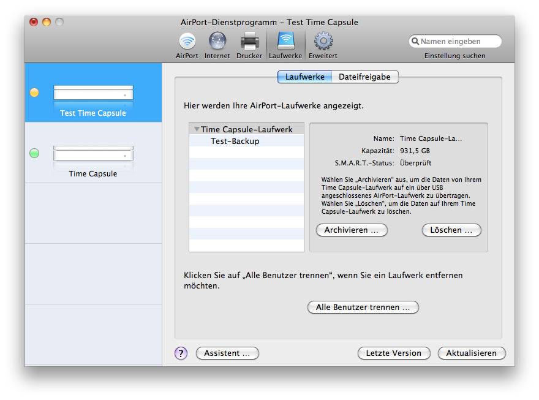Click the green status light of Time Capsule

(x=34, y=153)
